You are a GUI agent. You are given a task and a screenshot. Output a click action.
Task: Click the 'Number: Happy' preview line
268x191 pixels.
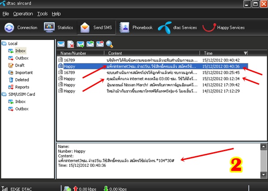pos(71,151)
